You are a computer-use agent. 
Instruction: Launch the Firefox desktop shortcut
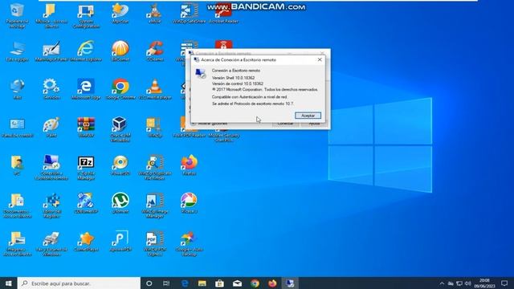(x=190, y=165)
